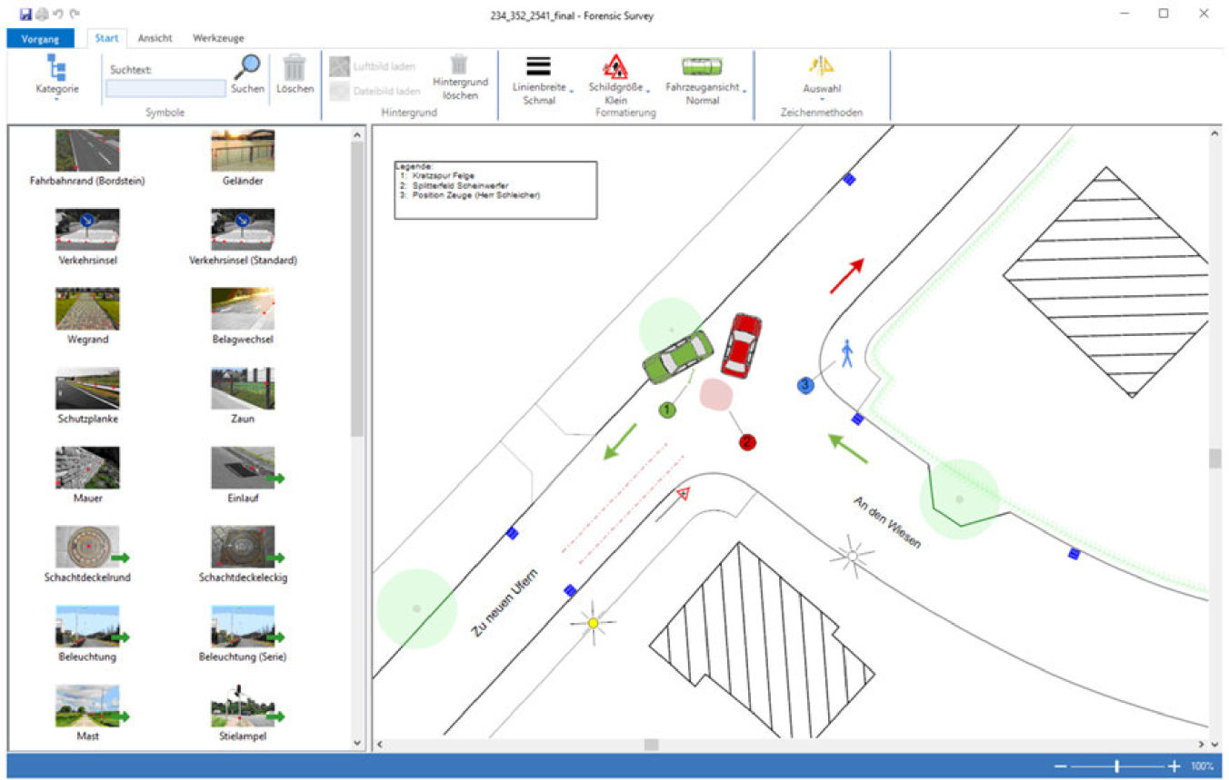1229x780 pixels.
Task: Choose the Beleuchtung (Serie) symbol
Action: click(243, 626)
